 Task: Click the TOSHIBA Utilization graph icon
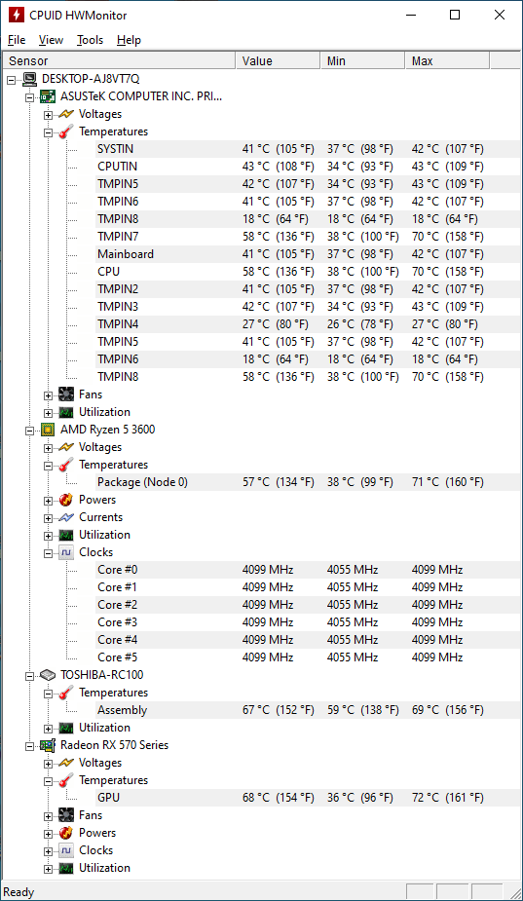click(66, 728)
